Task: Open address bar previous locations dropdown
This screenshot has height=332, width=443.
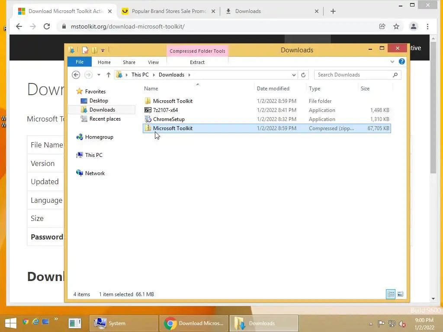Action: 294,75
